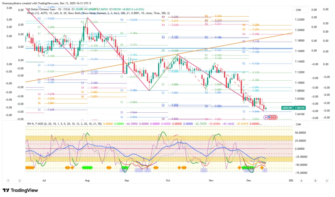Click the Z scale button at bottom left
Viewport: 335px width, 197px height.
coord(20,180)
